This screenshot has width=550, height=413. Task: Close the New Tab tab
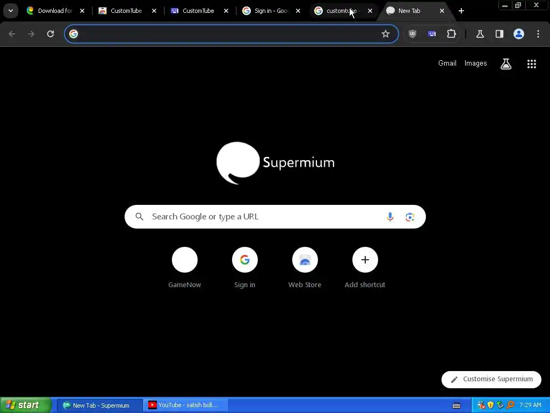click(442, 11)
